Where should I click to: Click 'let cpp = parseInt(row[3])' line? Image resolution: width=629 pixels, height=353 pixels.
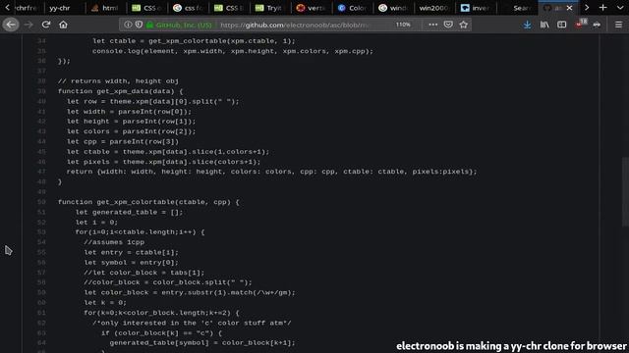(123, 141)
